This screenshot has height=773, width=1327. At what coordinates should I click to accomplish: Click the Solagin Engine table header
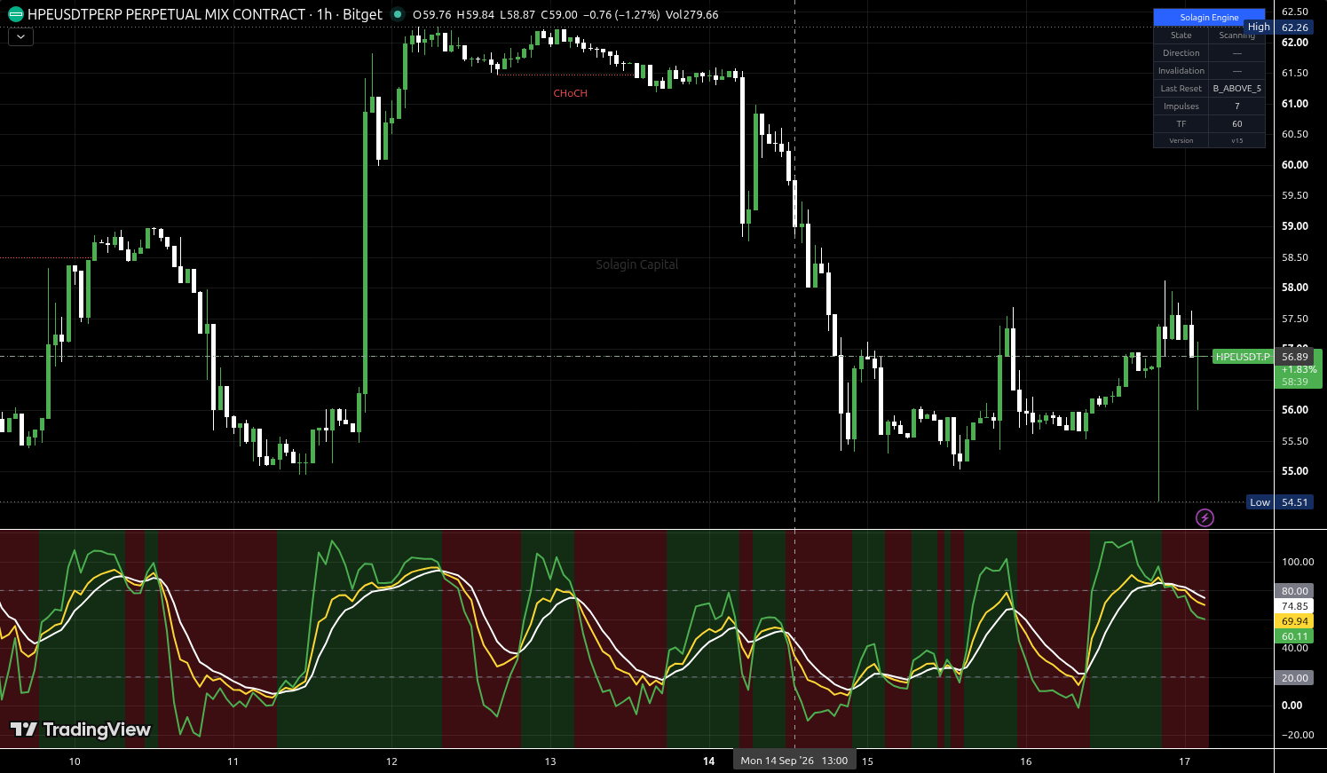click(1209, 18)
